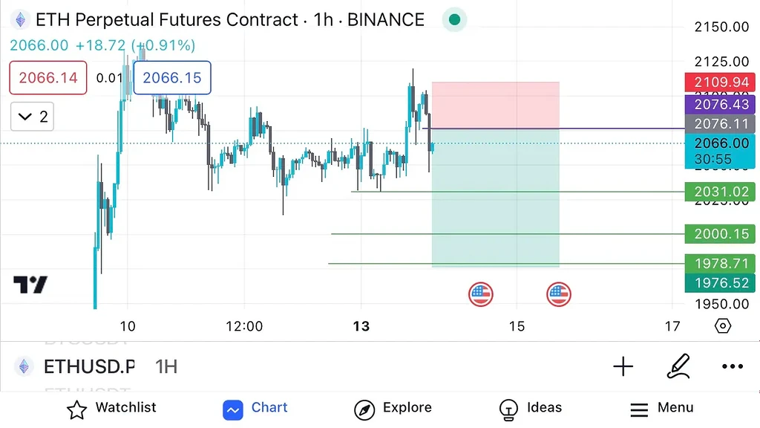This screenshot has width=760, height=428.
Task: View Ideas via the lightbulb icon
Action: 509,408
